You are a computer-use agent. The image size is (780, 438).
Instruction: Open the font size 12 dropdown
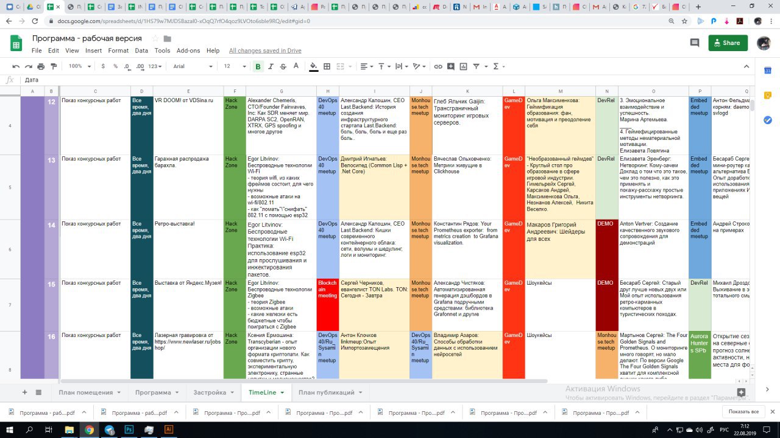[x=235, y=66]
